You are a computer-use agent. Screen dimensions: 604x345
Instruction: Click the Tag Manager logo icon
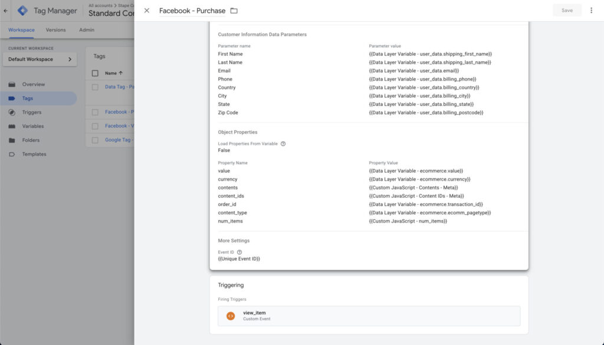pyautogui.click(x=22, y=11)
